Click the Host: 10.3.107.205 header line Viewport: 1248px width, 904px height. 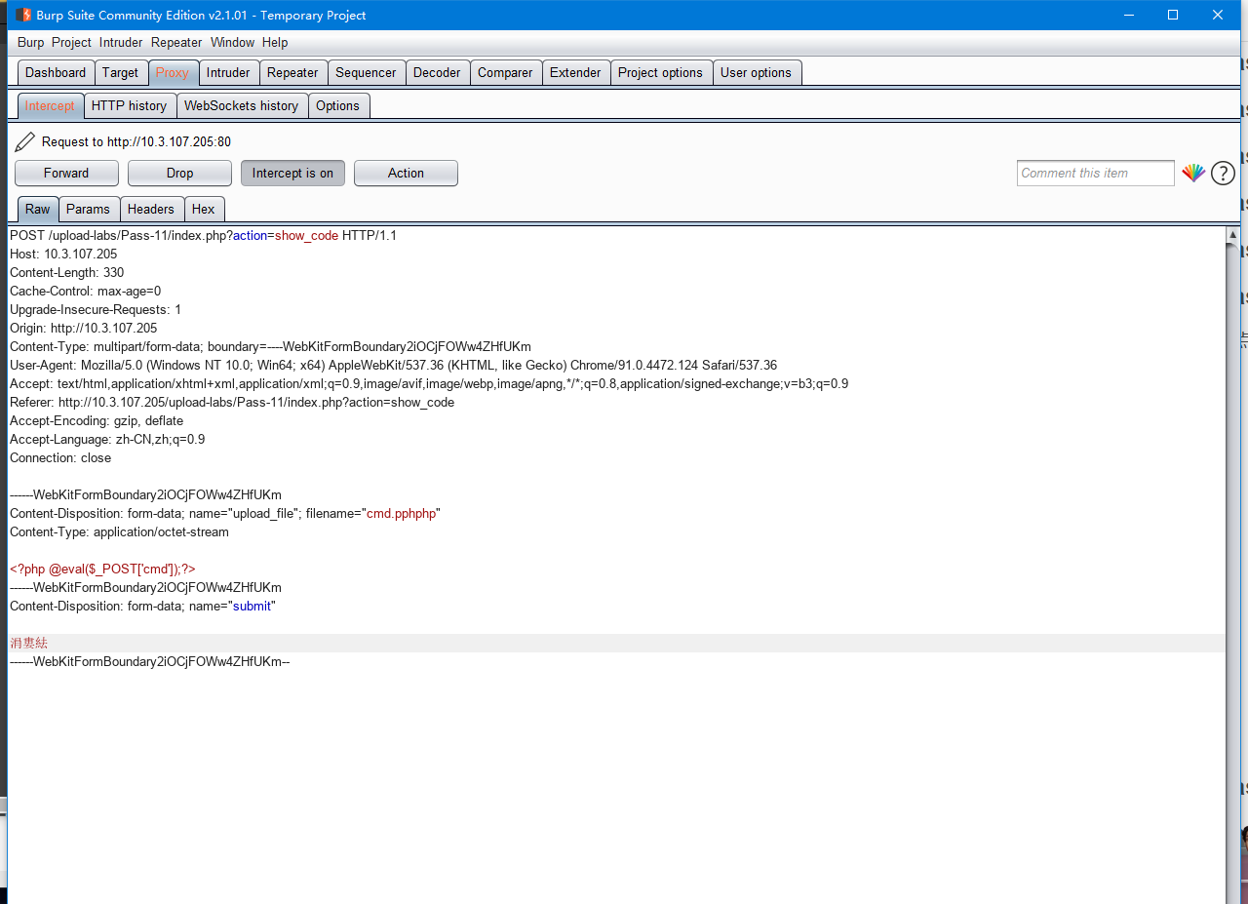pyautogui.click(x=63, y=255)
